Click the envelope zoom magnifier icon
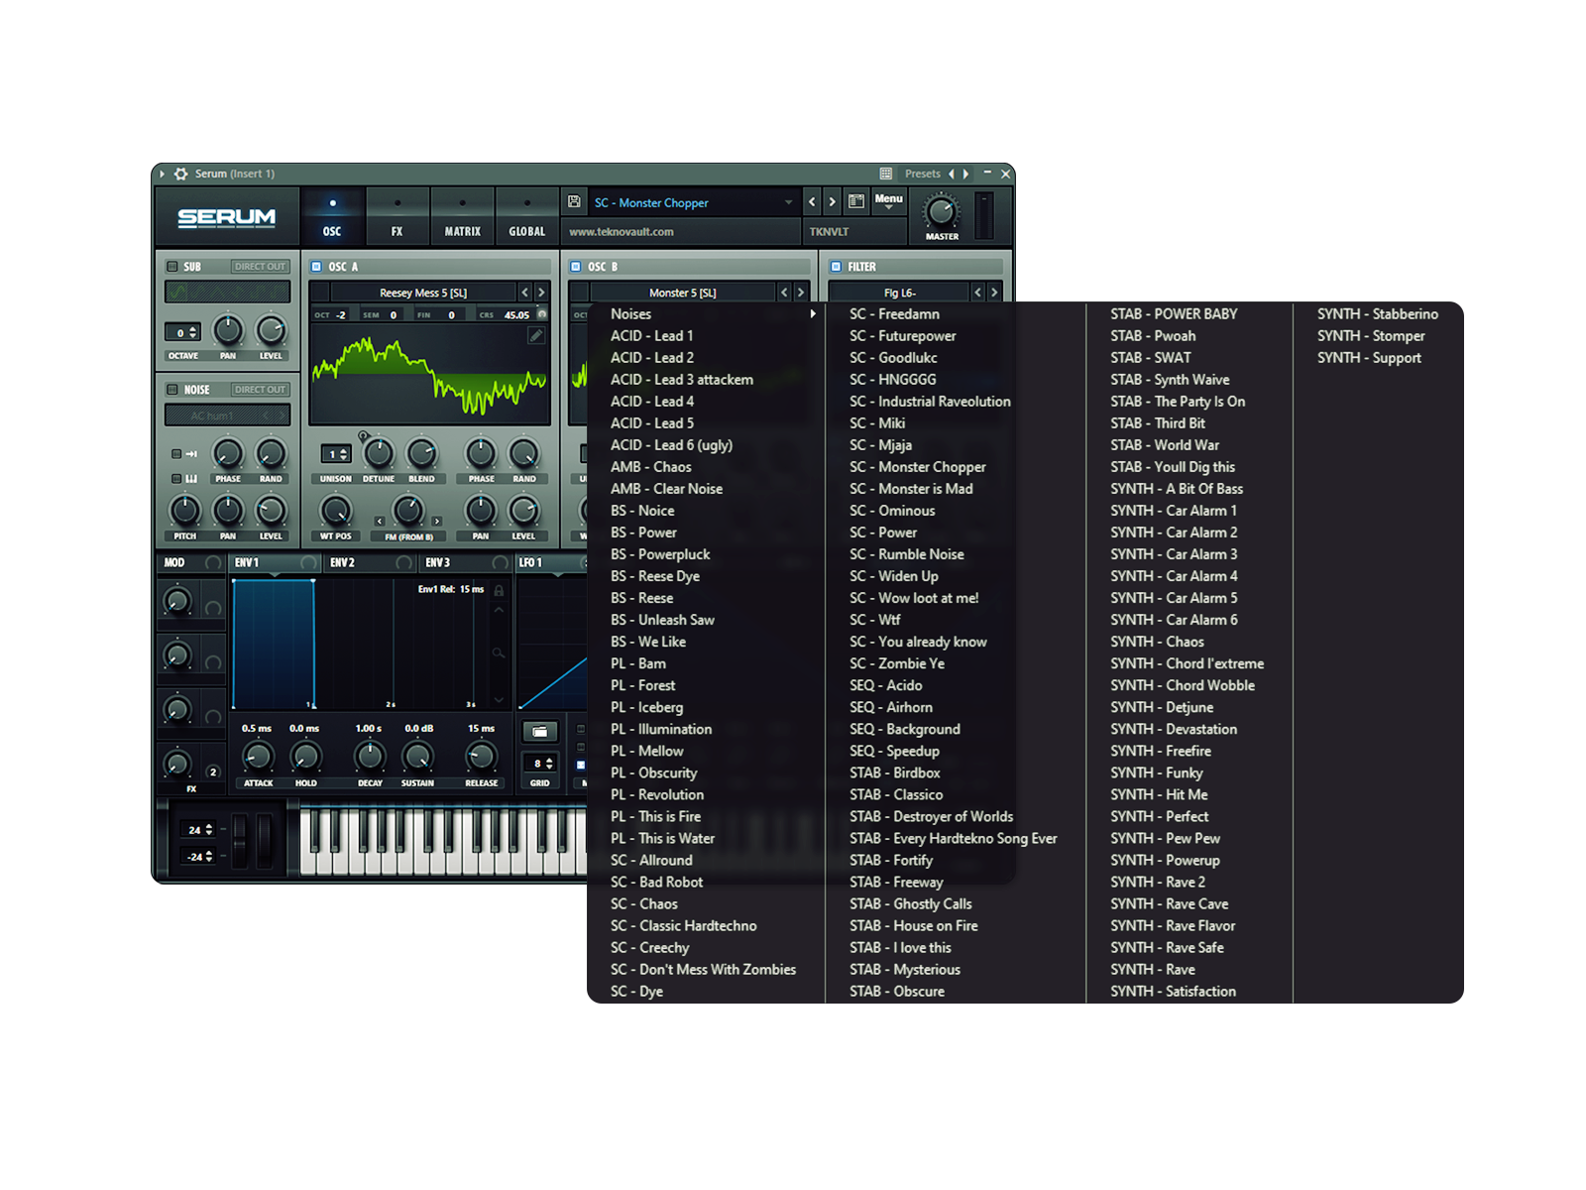This screenshot has width=1586, height=1190. click(499, 653)
